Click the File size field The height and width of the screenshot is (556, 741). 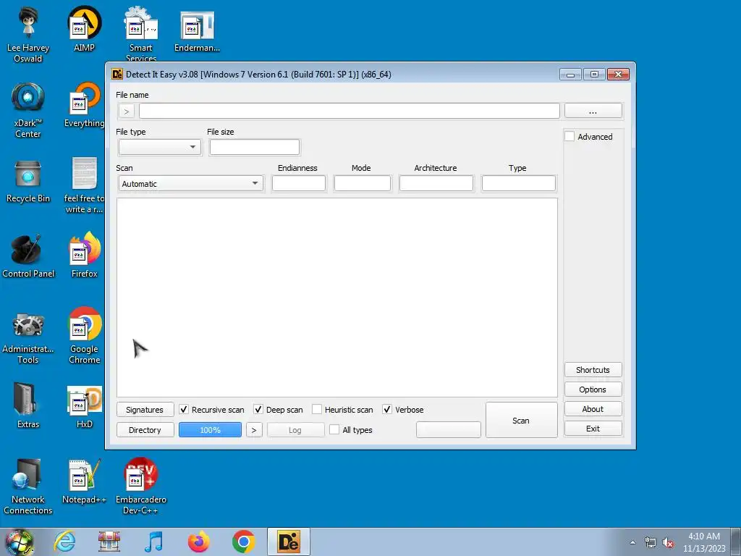tap(254, 147)
